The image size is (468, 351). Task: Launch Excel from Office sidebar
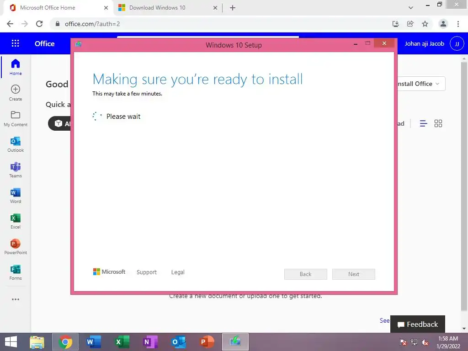pos(16,221)
